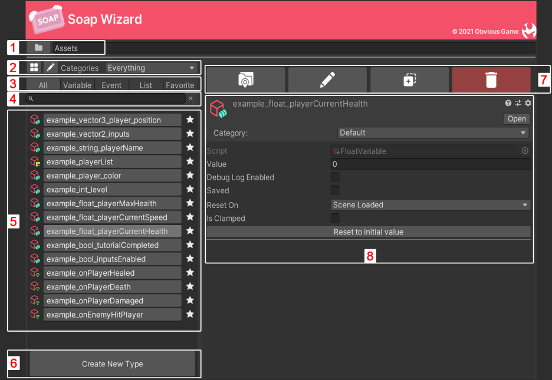This screenshot has height=380, width=552.
Task: Click the large variable icon in inspector header
Action: (x=218, y=108)
